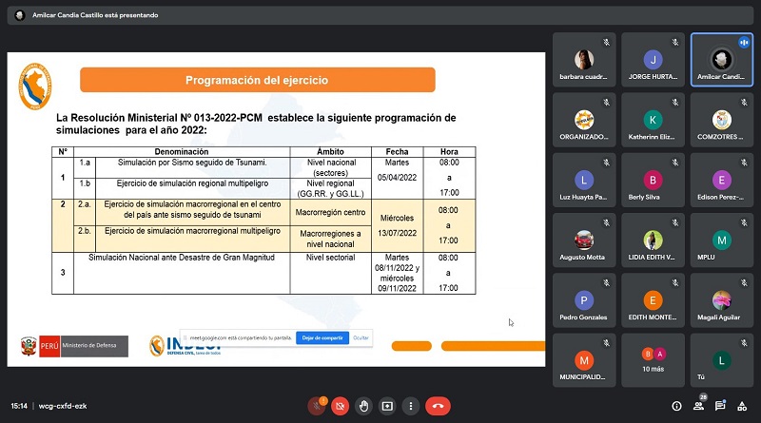Open the activities icon
This screenshot has width=761, height=423.
[x=742, y=406]
